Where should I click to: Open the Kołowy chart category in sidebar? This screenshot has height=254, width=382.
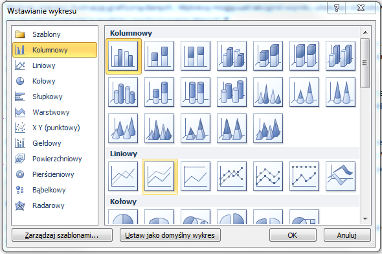54,81
